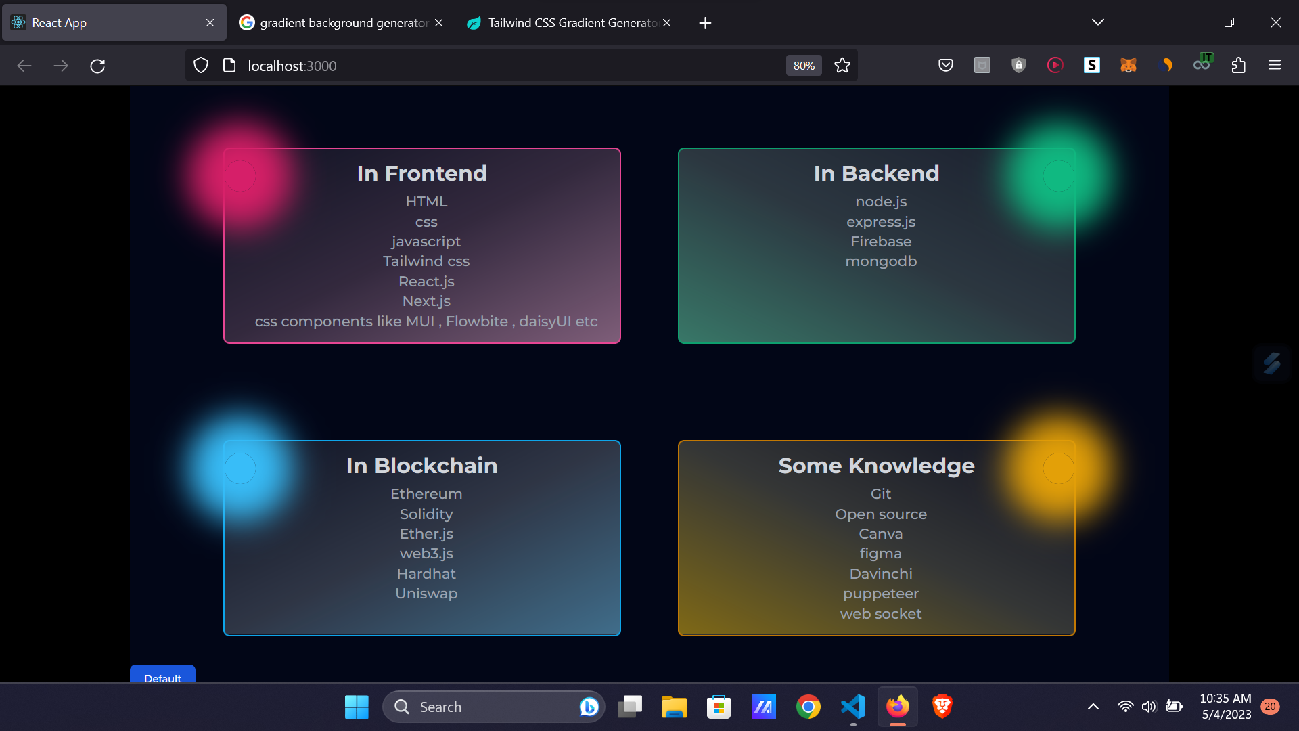The height and width of the screenshot is (731, 1299).
Task: Click the black S extension icon
Action: pyautogui.click(x=1091, y=66)
